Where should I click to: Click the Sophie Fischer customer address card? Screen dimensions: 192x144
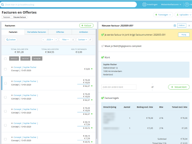click(x=145, y=70)
